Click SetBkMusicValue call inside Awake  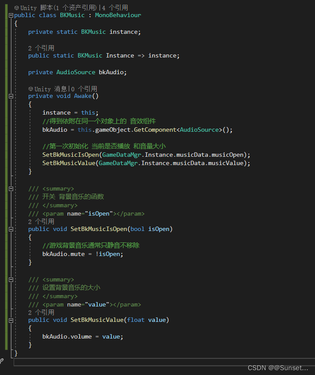click(x=69, y=163)
